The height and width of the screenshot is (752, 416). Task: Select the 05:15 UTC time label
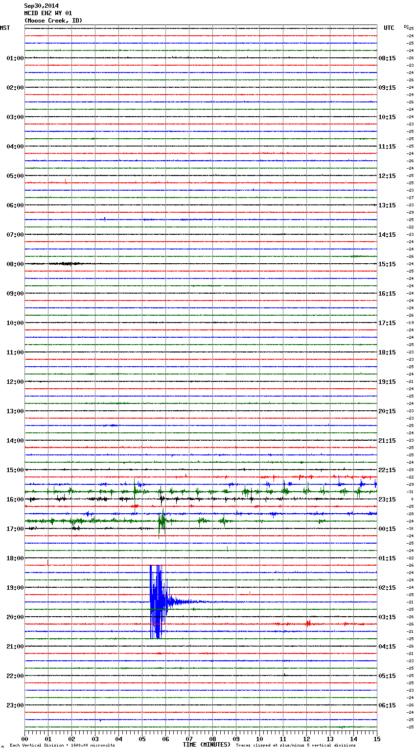(387, 676)
